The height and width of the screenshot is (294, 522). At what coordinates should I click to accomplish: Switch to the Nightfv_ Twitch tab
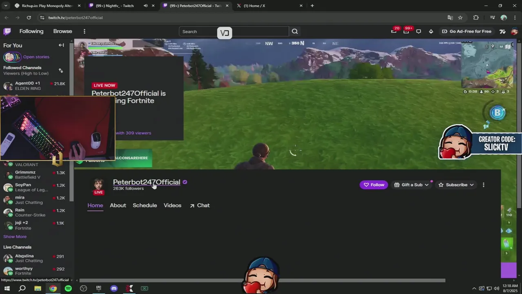coord(121,6)
